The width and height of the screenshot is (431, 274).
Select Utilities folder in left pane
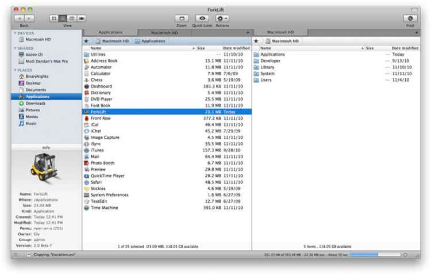coord(167,55)
